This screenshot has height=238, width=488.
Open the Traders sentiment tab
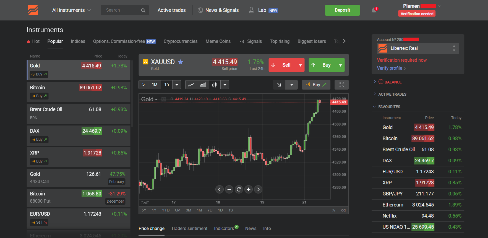189,229
